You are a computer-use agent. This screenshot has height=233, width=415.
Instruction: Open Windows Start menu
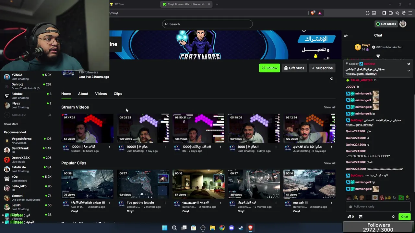[165, 228]
